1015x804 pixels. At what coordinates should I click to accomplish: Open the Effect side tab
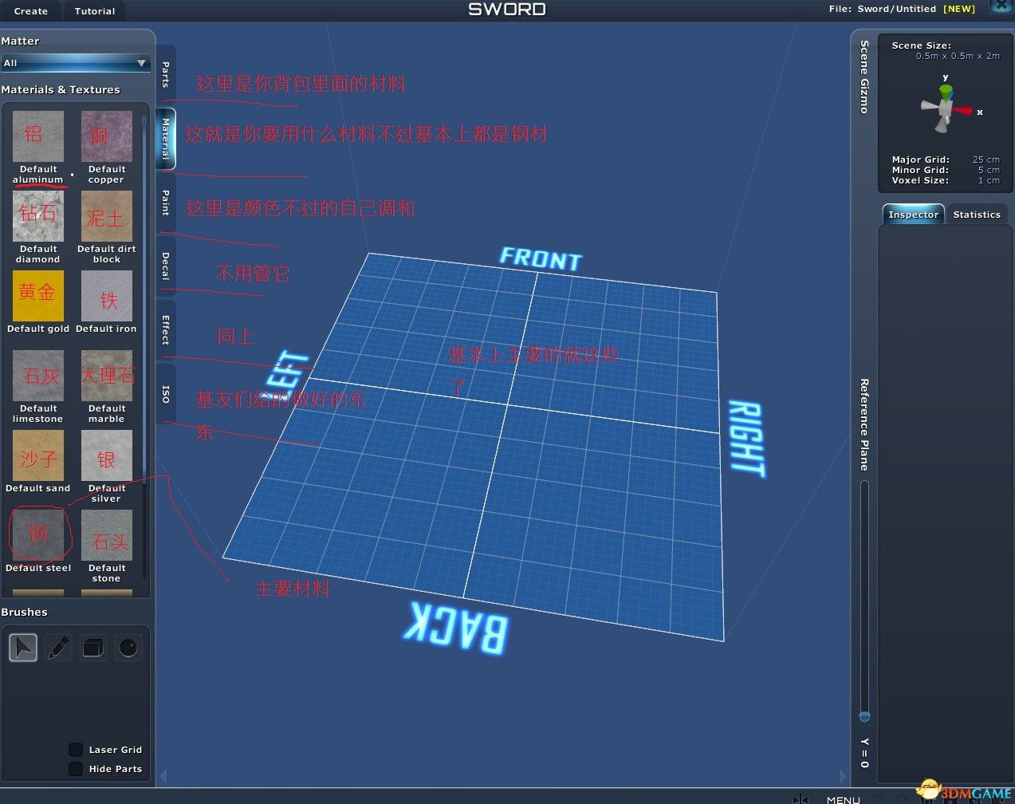(x=166, y=330)
